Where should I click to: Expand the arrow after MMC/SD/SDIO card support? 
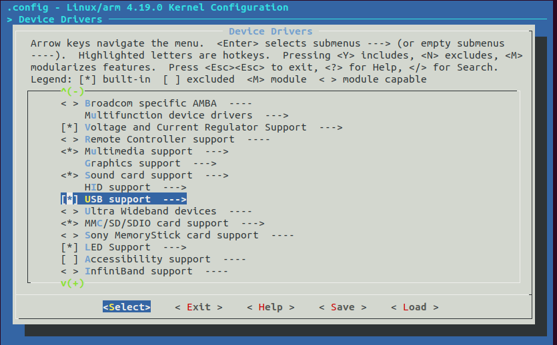[x=253, y=223]
